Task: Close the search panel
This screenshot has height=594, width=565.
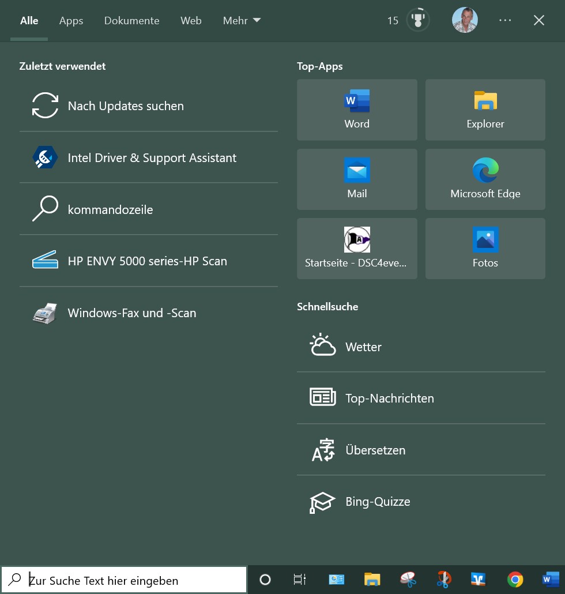Action: click(539, 20)
